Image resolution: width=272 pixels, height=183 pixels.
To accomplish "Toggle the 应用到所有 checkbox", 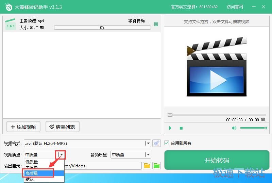I will point(167,143).
